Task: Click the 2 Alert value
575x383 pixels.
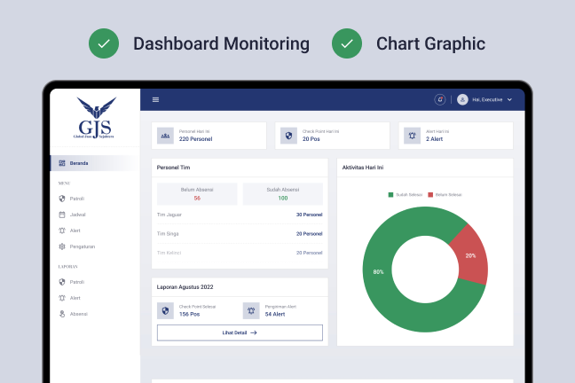Action: point(434,139)
